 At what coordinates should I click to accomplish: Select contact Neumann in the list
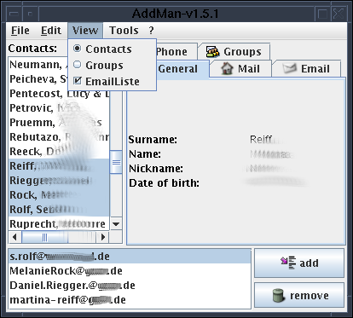click(38, 65)
